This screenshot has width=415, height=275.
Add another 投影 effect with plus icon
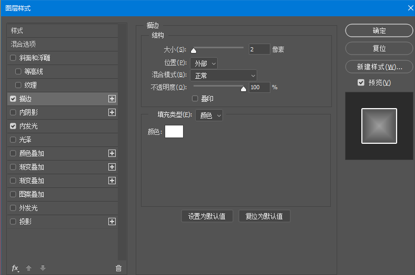pos(112,221)
